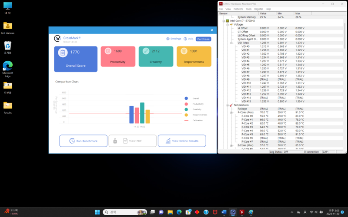Show hidden system tray icons
Screen dimensions: 348x217
pos(292,212)
